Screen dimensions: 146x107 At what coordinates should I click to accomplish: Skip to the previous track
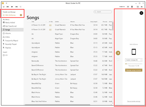point(8,7)
